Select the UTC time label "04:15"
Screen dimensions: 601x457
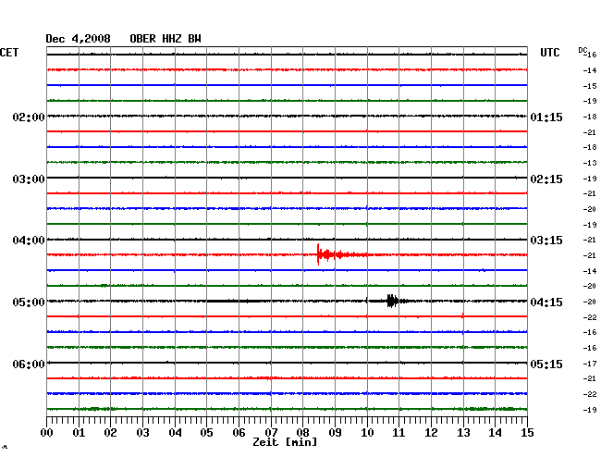(546, 303)
